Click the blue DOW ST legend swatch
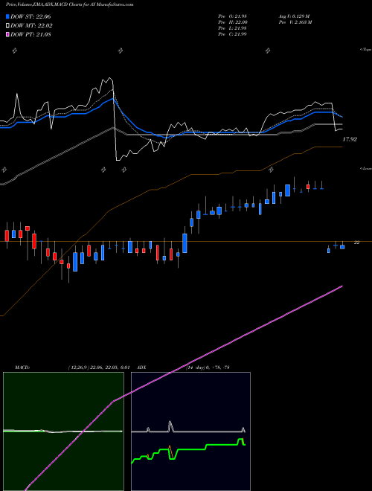The height and width of the screenshot is (491, 372). 8,17
